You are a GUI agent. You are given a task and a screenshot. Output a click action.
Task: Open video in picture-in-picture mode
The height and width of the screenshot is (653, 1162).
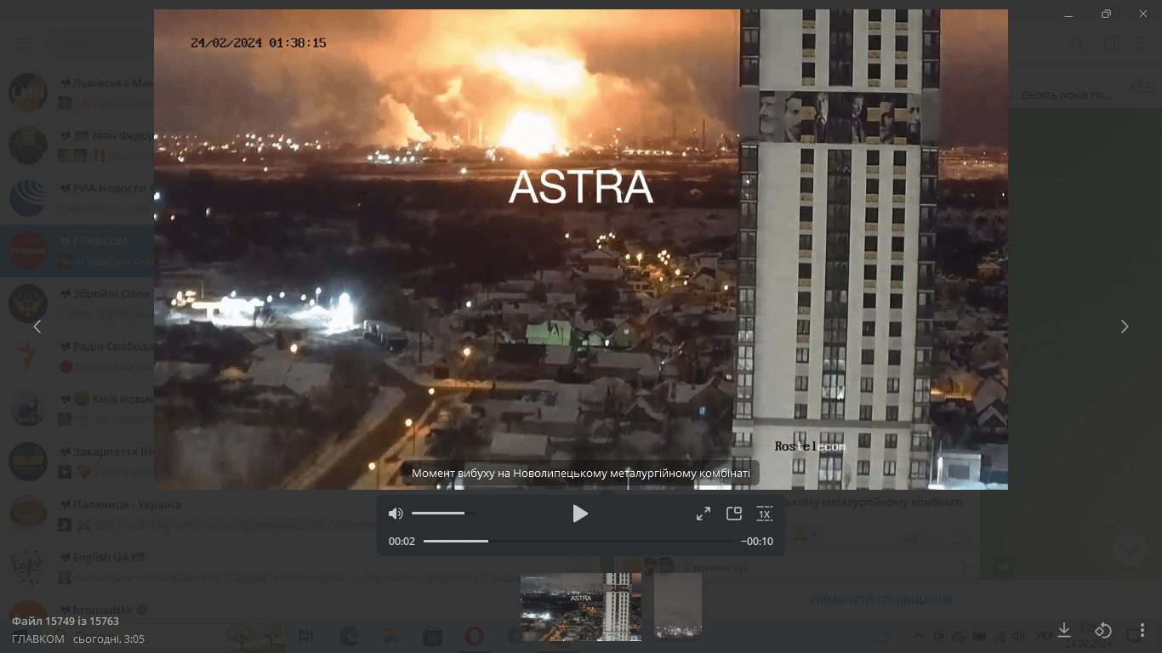click(x=734, y=514)
